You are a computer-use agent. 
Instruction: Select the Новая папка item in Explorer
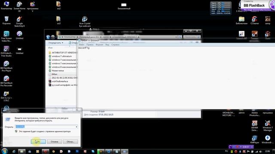coord(56,71)
